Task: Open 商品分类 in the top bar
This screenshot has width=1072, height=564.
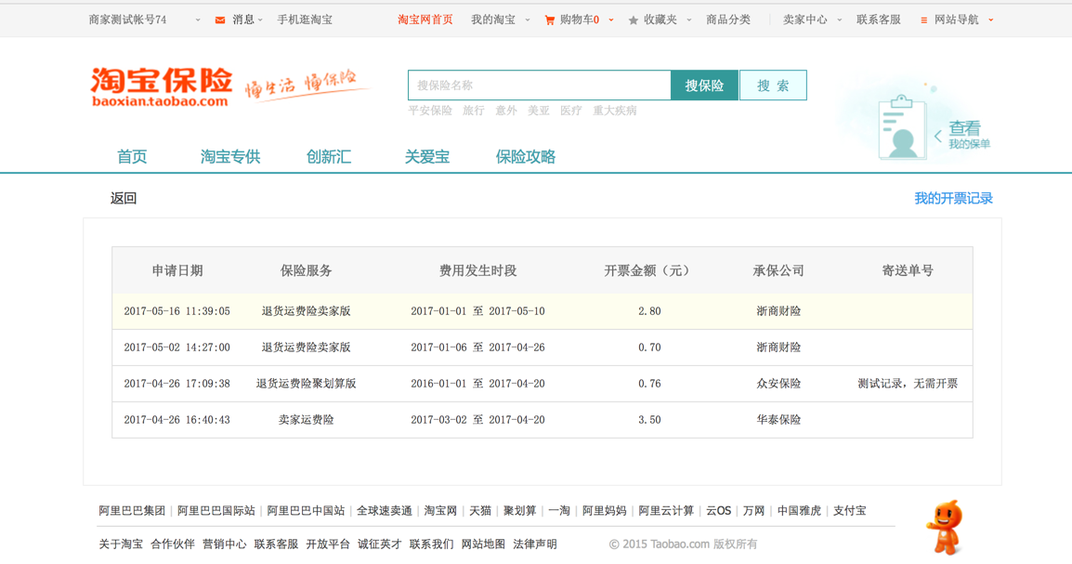Action: 728,20
